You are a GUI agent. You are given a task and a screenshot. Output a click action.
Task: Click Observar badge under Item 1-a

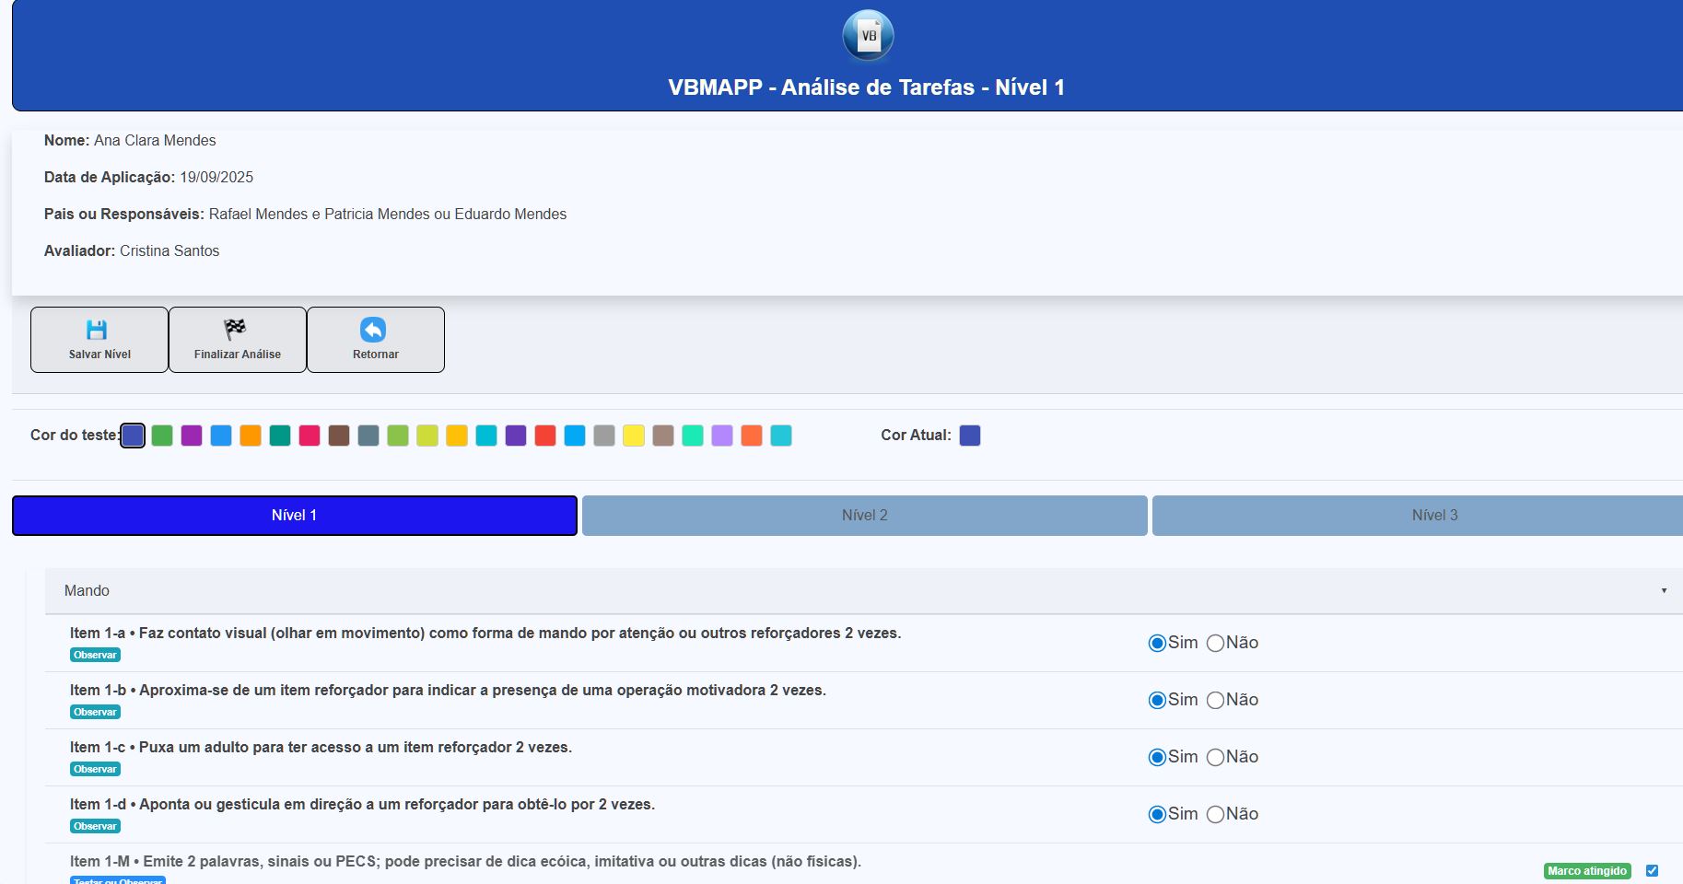coord(95,655)
